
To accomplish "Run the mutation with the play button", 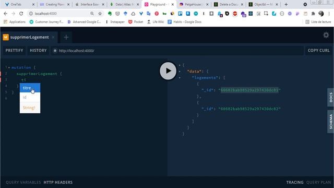I will pos(168,71).
